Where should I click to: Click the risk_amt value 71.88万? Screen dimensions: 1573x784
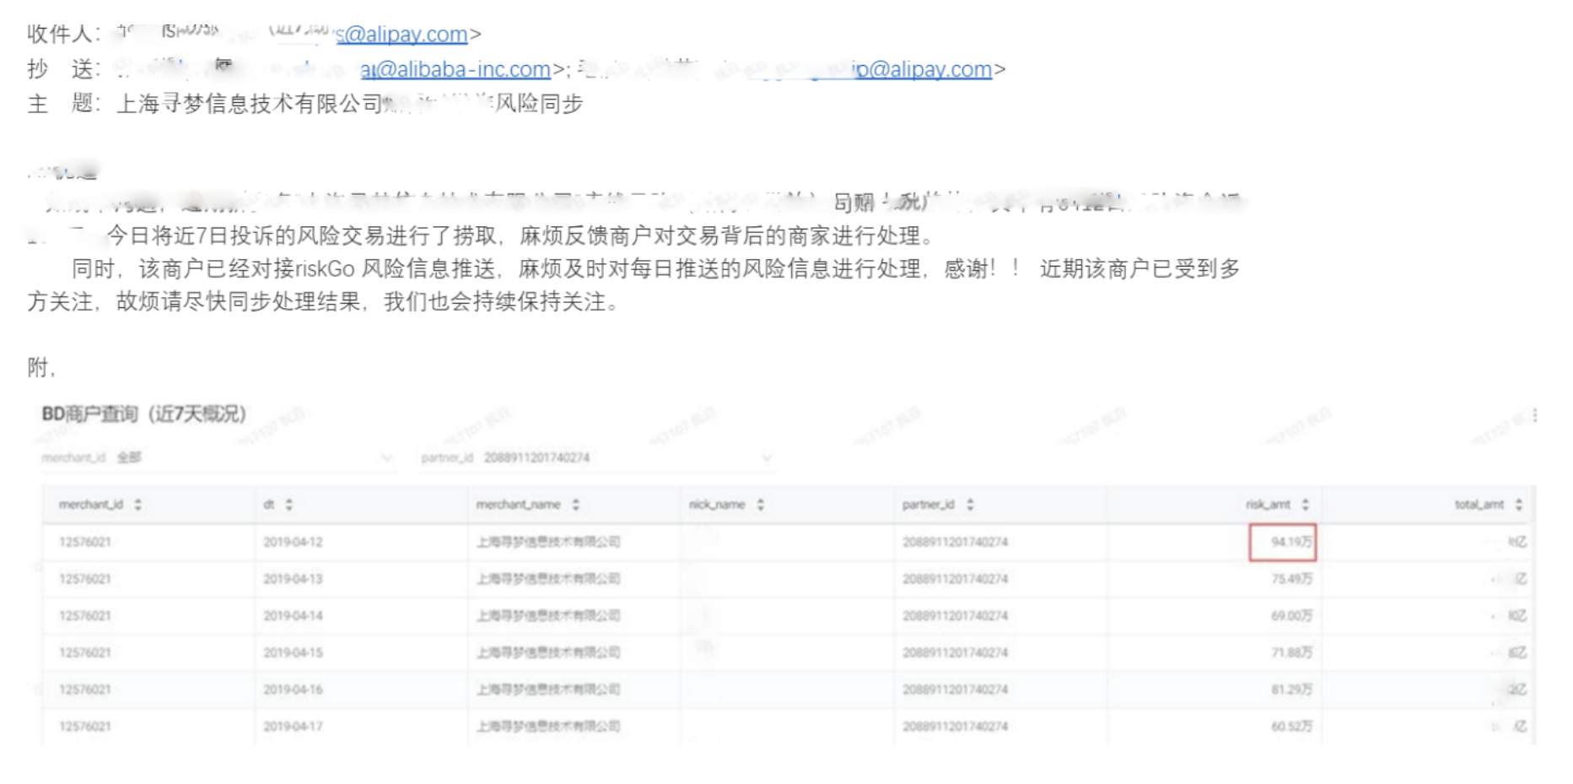pyautogui.click(x=1291, y=652)
